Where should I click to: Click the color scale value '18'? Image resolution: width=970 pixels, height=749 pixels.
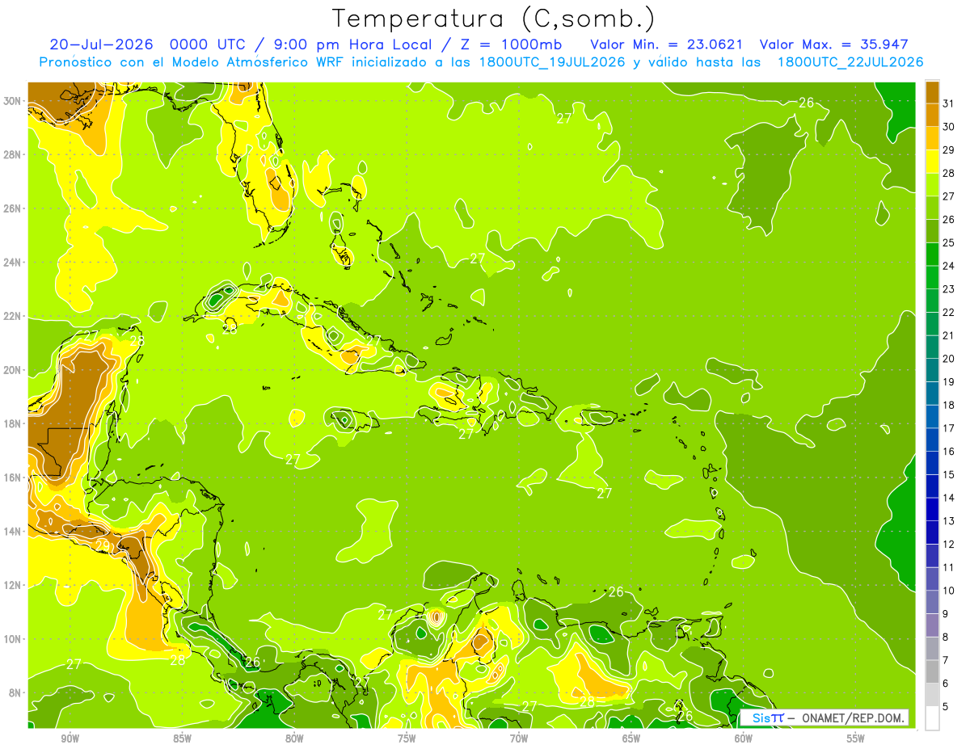click(949, 405)
